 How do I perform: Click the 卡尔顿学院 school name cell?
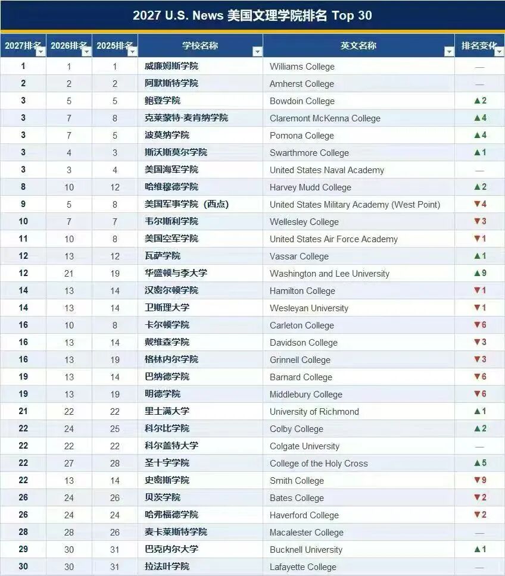pos(200,325)
